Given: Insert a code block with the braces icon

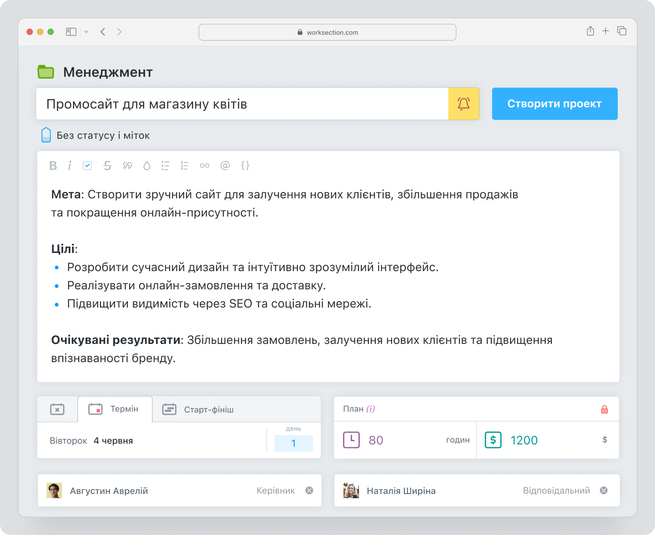Looking at the screenshot, I should tap(245, 166).
